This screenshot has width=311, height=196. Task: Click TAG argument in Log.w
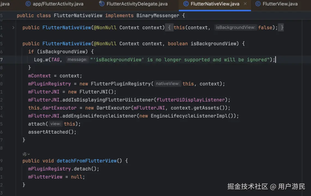pos(55,60)
